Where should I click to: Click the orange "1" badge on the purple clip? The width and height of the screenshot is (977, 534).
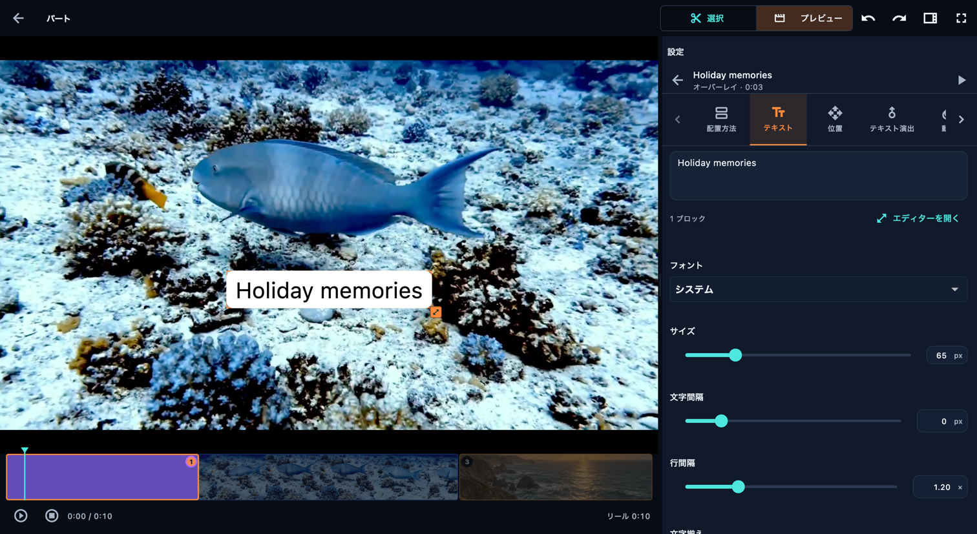pos(191,462)
